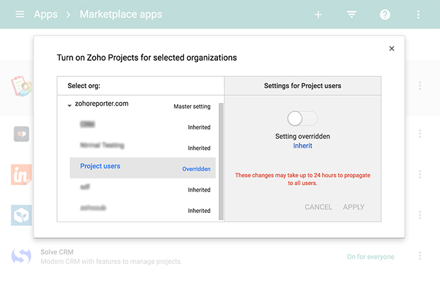Click the Marketplace apps breadcrumb

tap(121, 14)
